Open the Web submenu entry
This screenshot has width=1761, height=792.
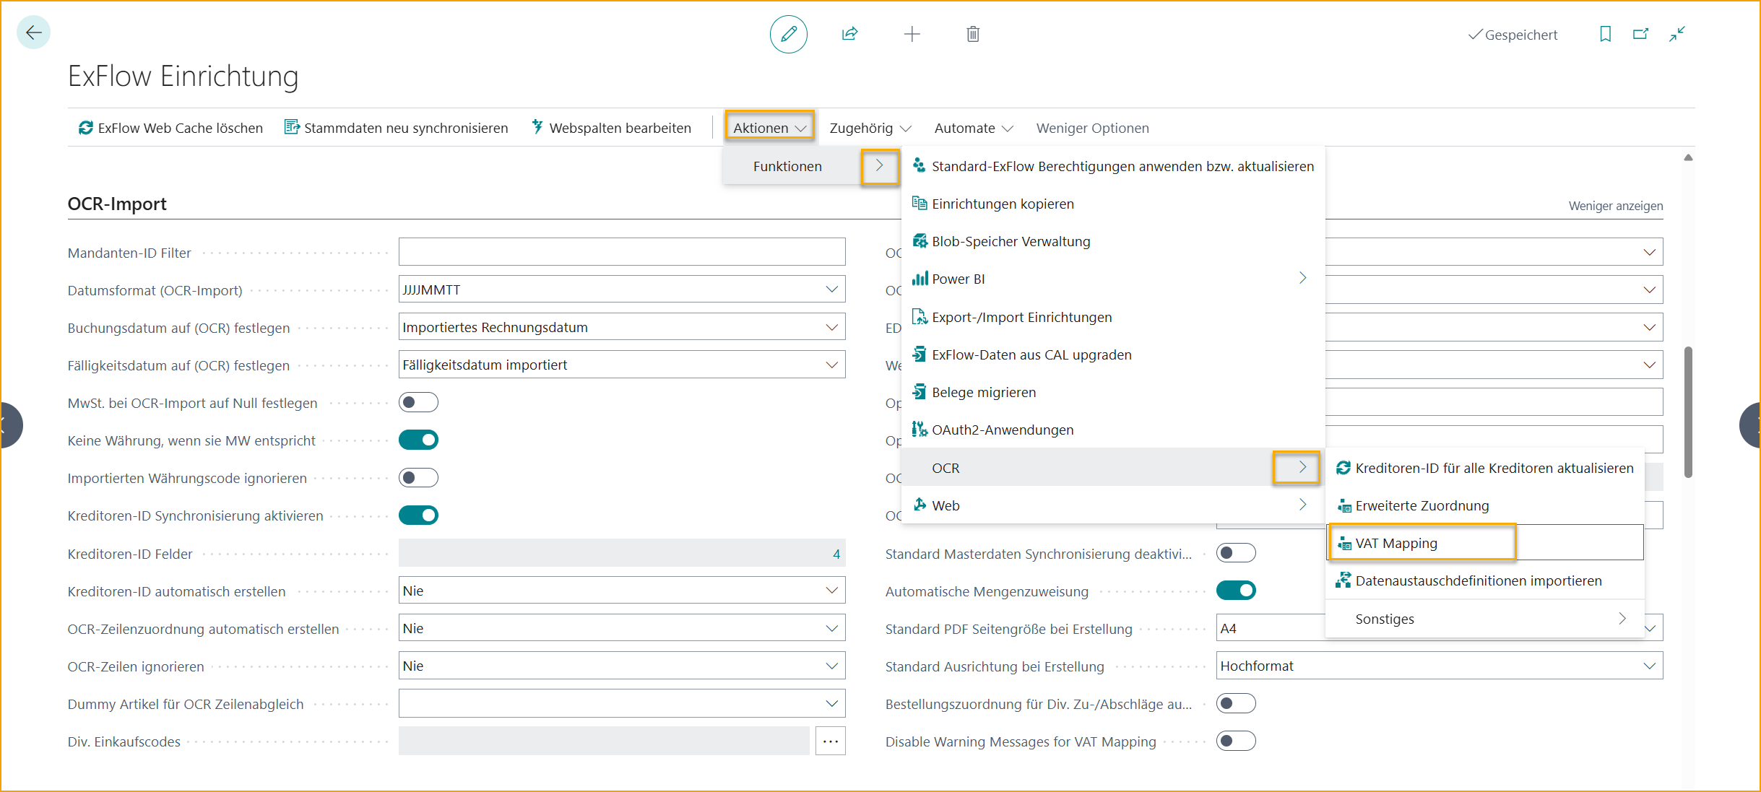[x=1113, y=505]
